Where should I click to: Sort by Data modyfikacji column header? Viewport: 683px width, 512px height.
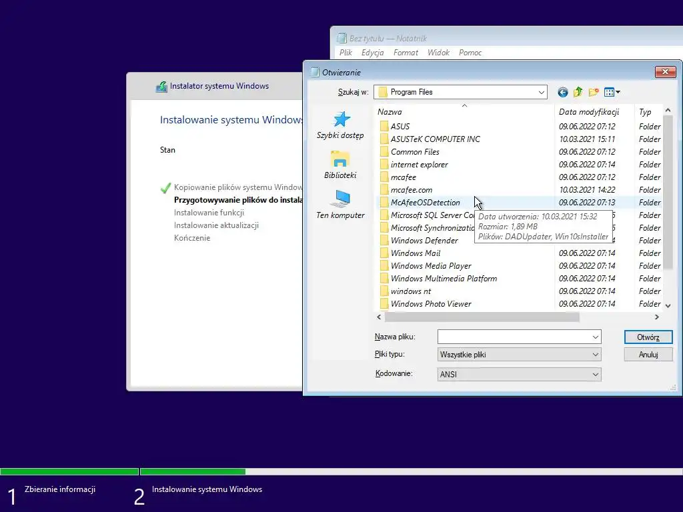[x=594, y=112]
